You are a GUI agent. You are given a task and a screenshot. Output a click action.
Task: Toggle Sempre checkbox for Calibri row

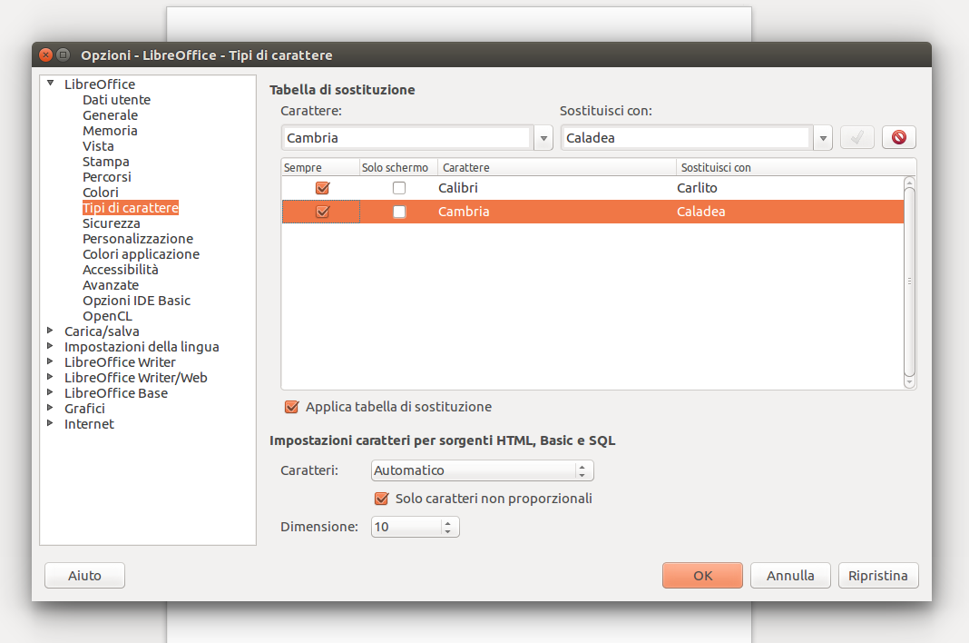pos(323,187)
